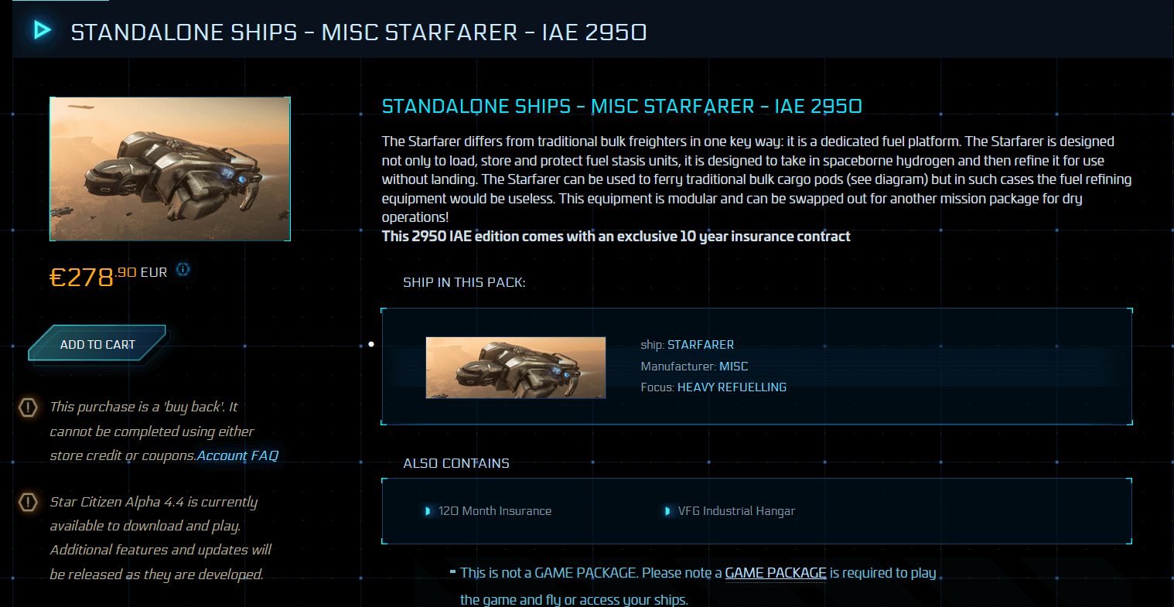This screenshot has height=607, width=1174.
Task: Select the STARFARER ship name
Action: click(x=700, y=345)
